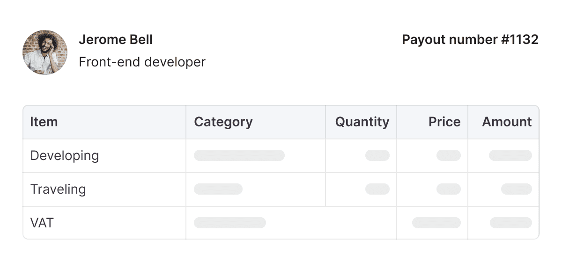This screenshot has width=562, height=262.
Task: Click the Front-end developer subtitle
Action: (142, 62)
